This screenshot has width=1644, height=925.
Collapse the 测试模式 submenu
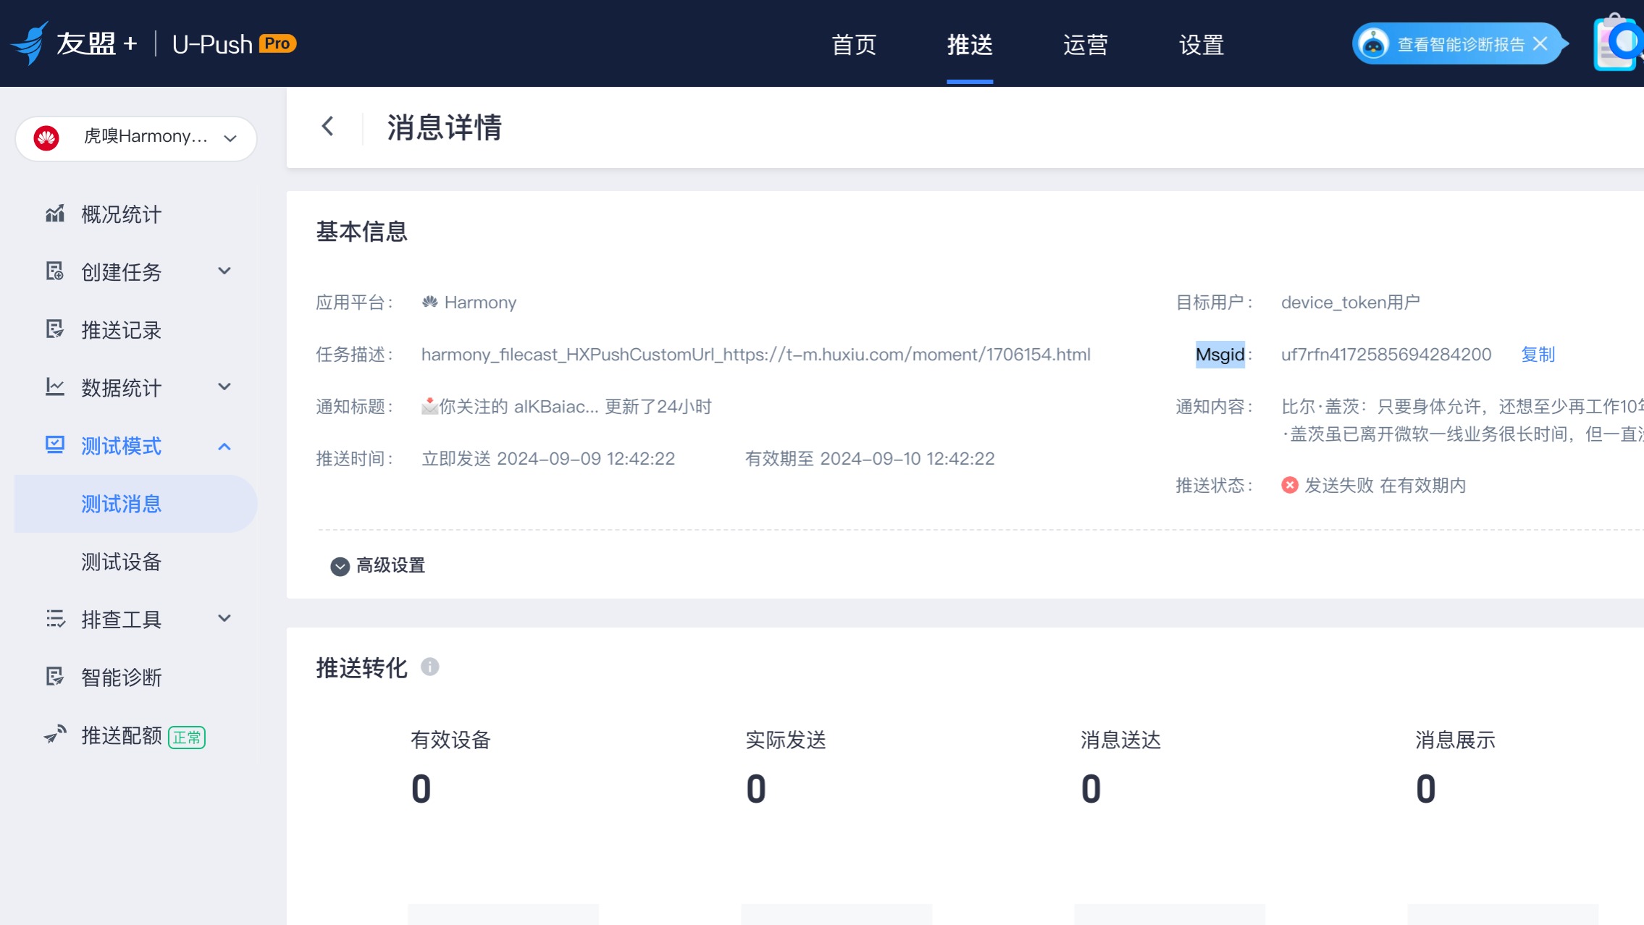click(225, 446)
